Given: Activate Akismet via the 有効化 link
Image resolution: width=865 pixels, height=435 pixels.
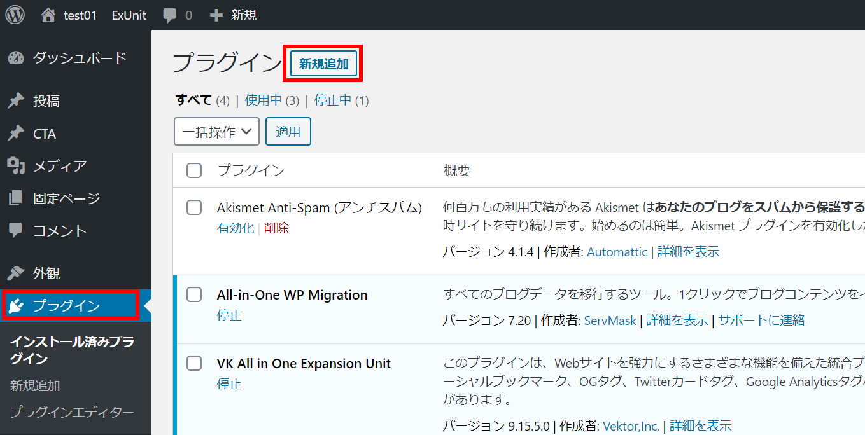Looking at the screenshot, I should click(236, 228).
